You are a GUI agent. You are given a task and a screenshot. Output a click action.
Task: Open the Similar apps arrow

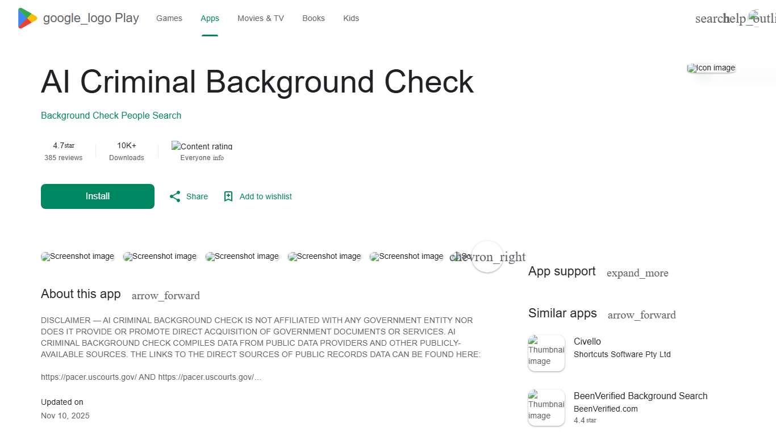[641, 315]
